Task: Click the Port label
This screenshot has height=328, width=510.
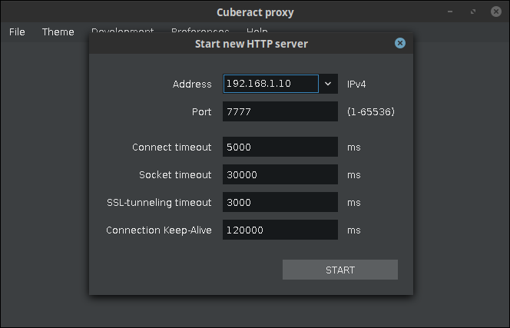Action: [x=202, y=112]
